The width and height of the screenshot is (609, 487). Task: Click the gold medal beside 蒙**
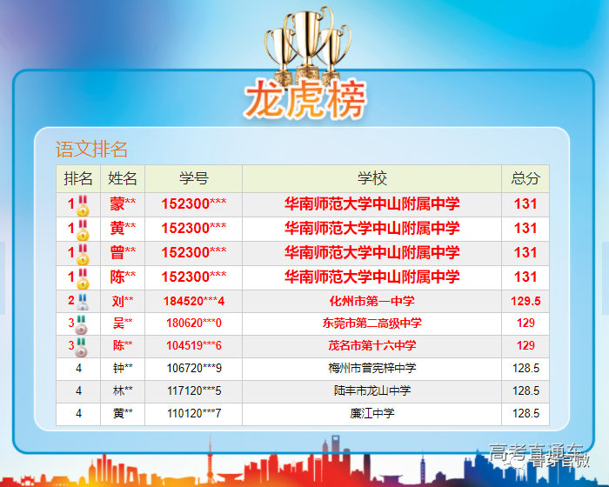(x=84, y=205)
